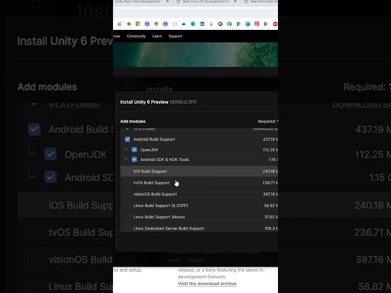Click the 57.82 Linux Mono size value

[x=271, y=217]
